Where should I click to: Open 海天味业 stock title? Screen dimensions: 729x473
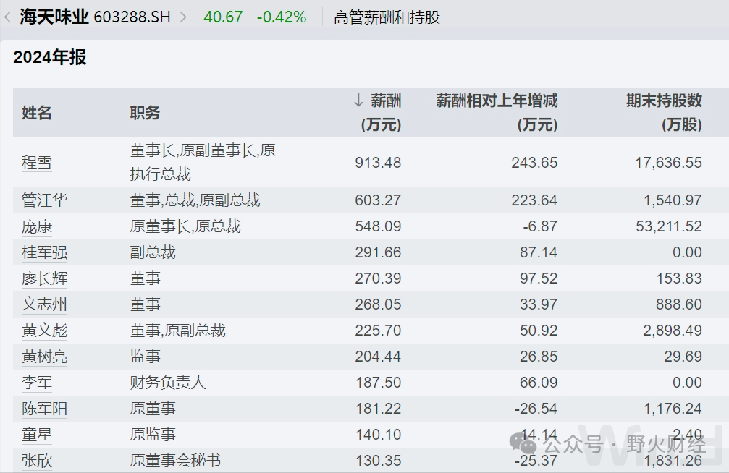(x=54, y=17)
